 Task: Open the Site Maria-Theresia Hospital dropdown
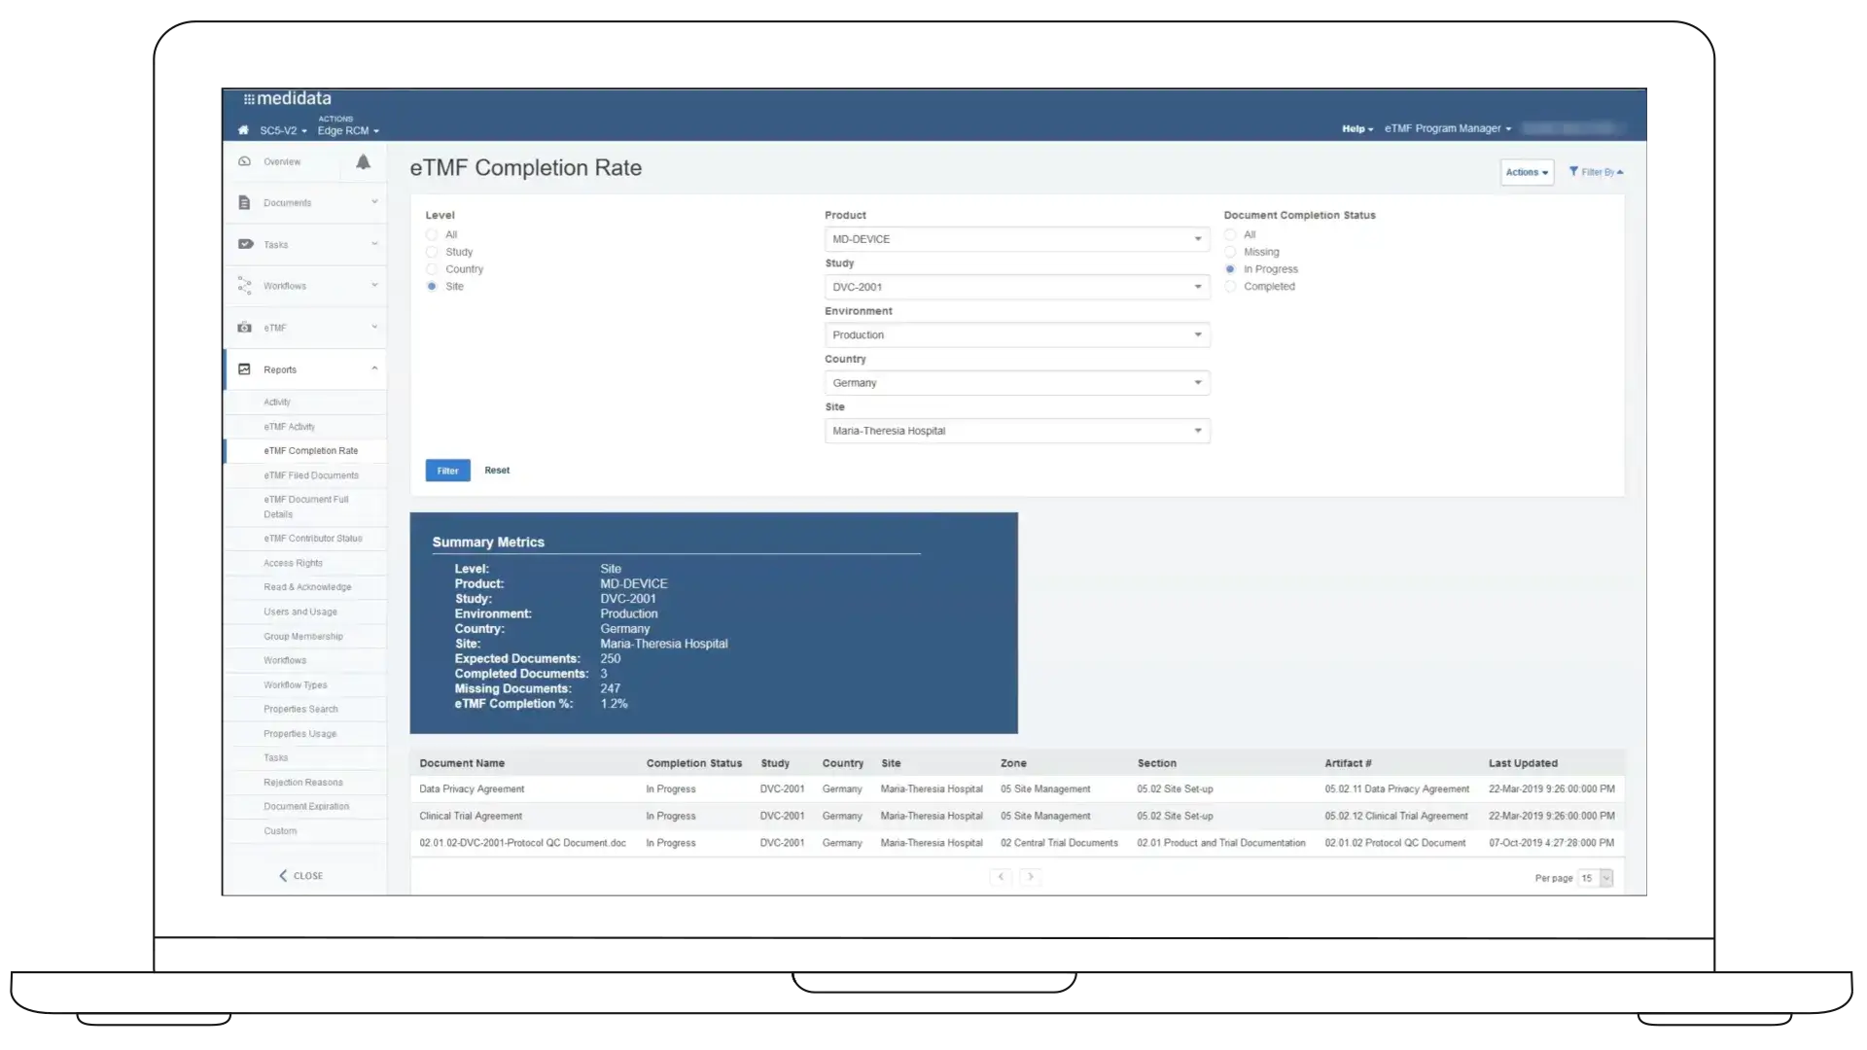(x=1016, y=431)
